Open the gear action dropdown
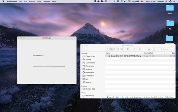This screenshot has height=112, width=178. tap(128, 49)
